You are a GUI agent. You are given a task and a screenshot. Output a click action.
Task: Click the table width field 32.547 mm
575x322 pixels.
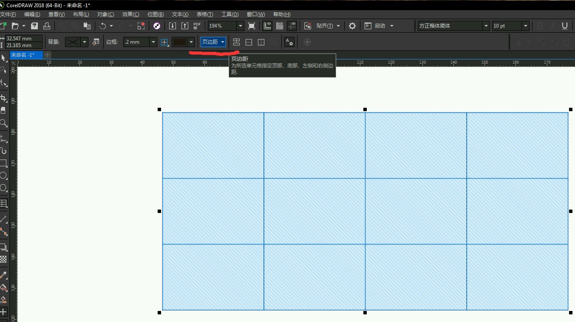coord(24,39)
